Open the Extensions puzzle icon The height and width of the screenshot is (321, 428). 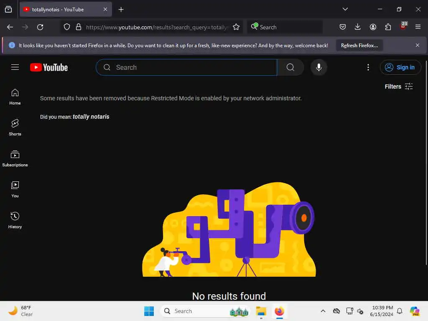388,27
